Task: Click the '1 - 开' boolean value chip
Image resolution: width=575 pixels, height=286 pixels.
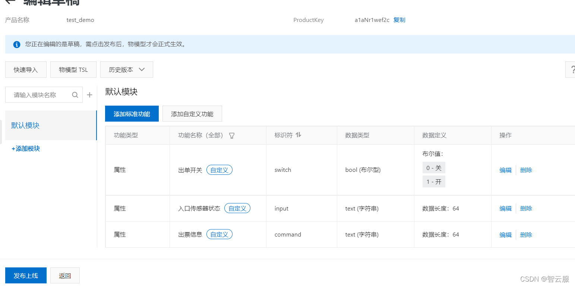Action: coord(434,182)
